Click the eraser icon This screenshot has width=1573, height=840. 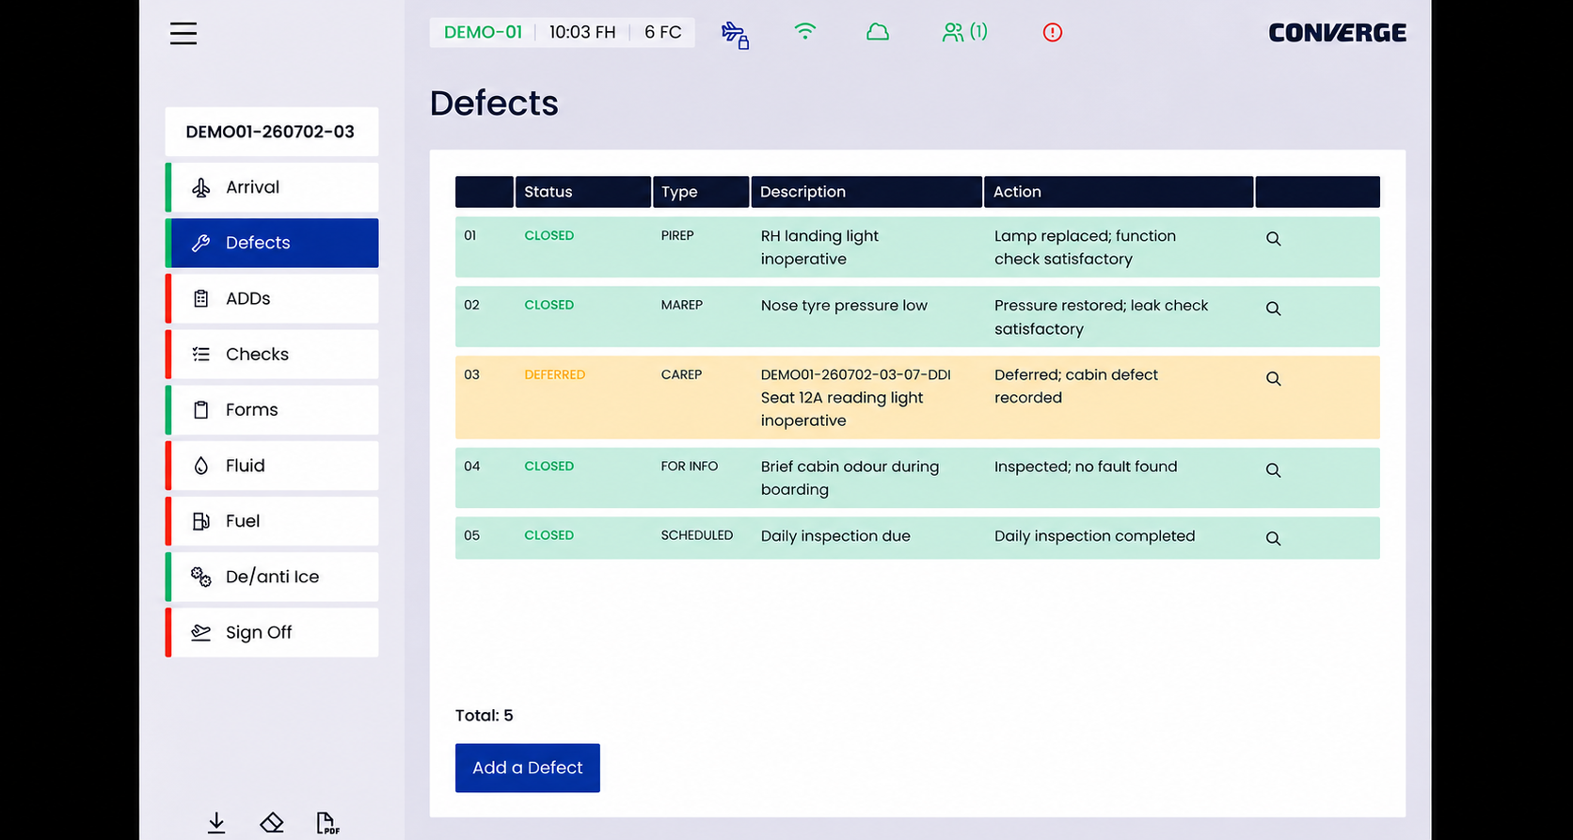(272, 823)
